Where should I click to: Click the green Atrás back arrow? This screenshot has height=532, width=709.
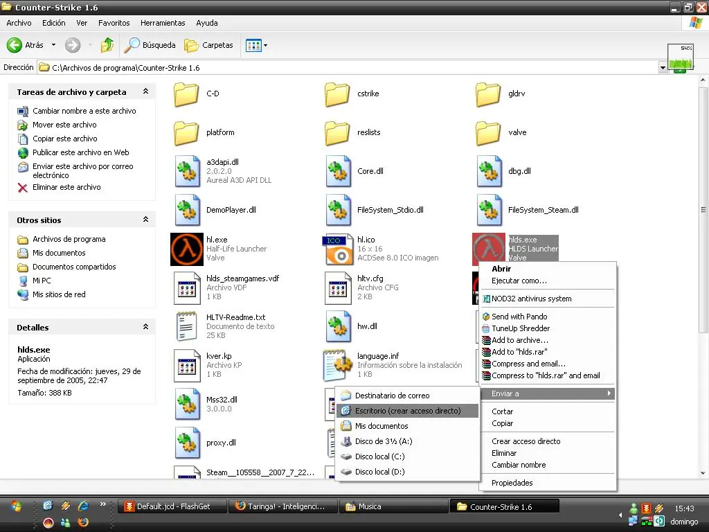click(x=15, y=45)
